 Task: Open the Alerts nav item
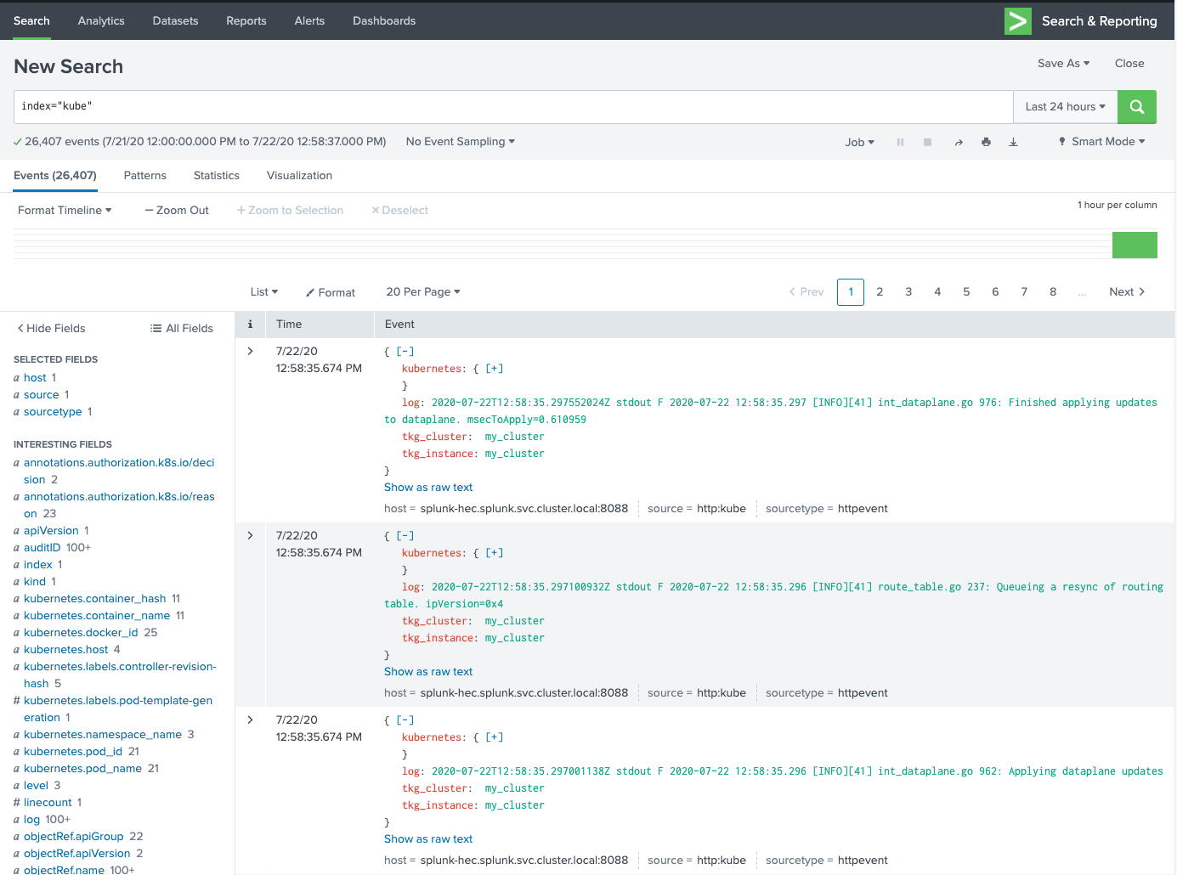click(309, 20)
